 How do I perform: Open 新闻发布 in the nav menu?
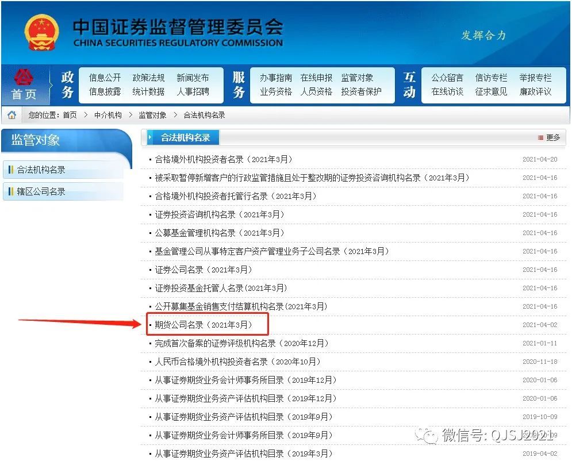pos(193,78)
